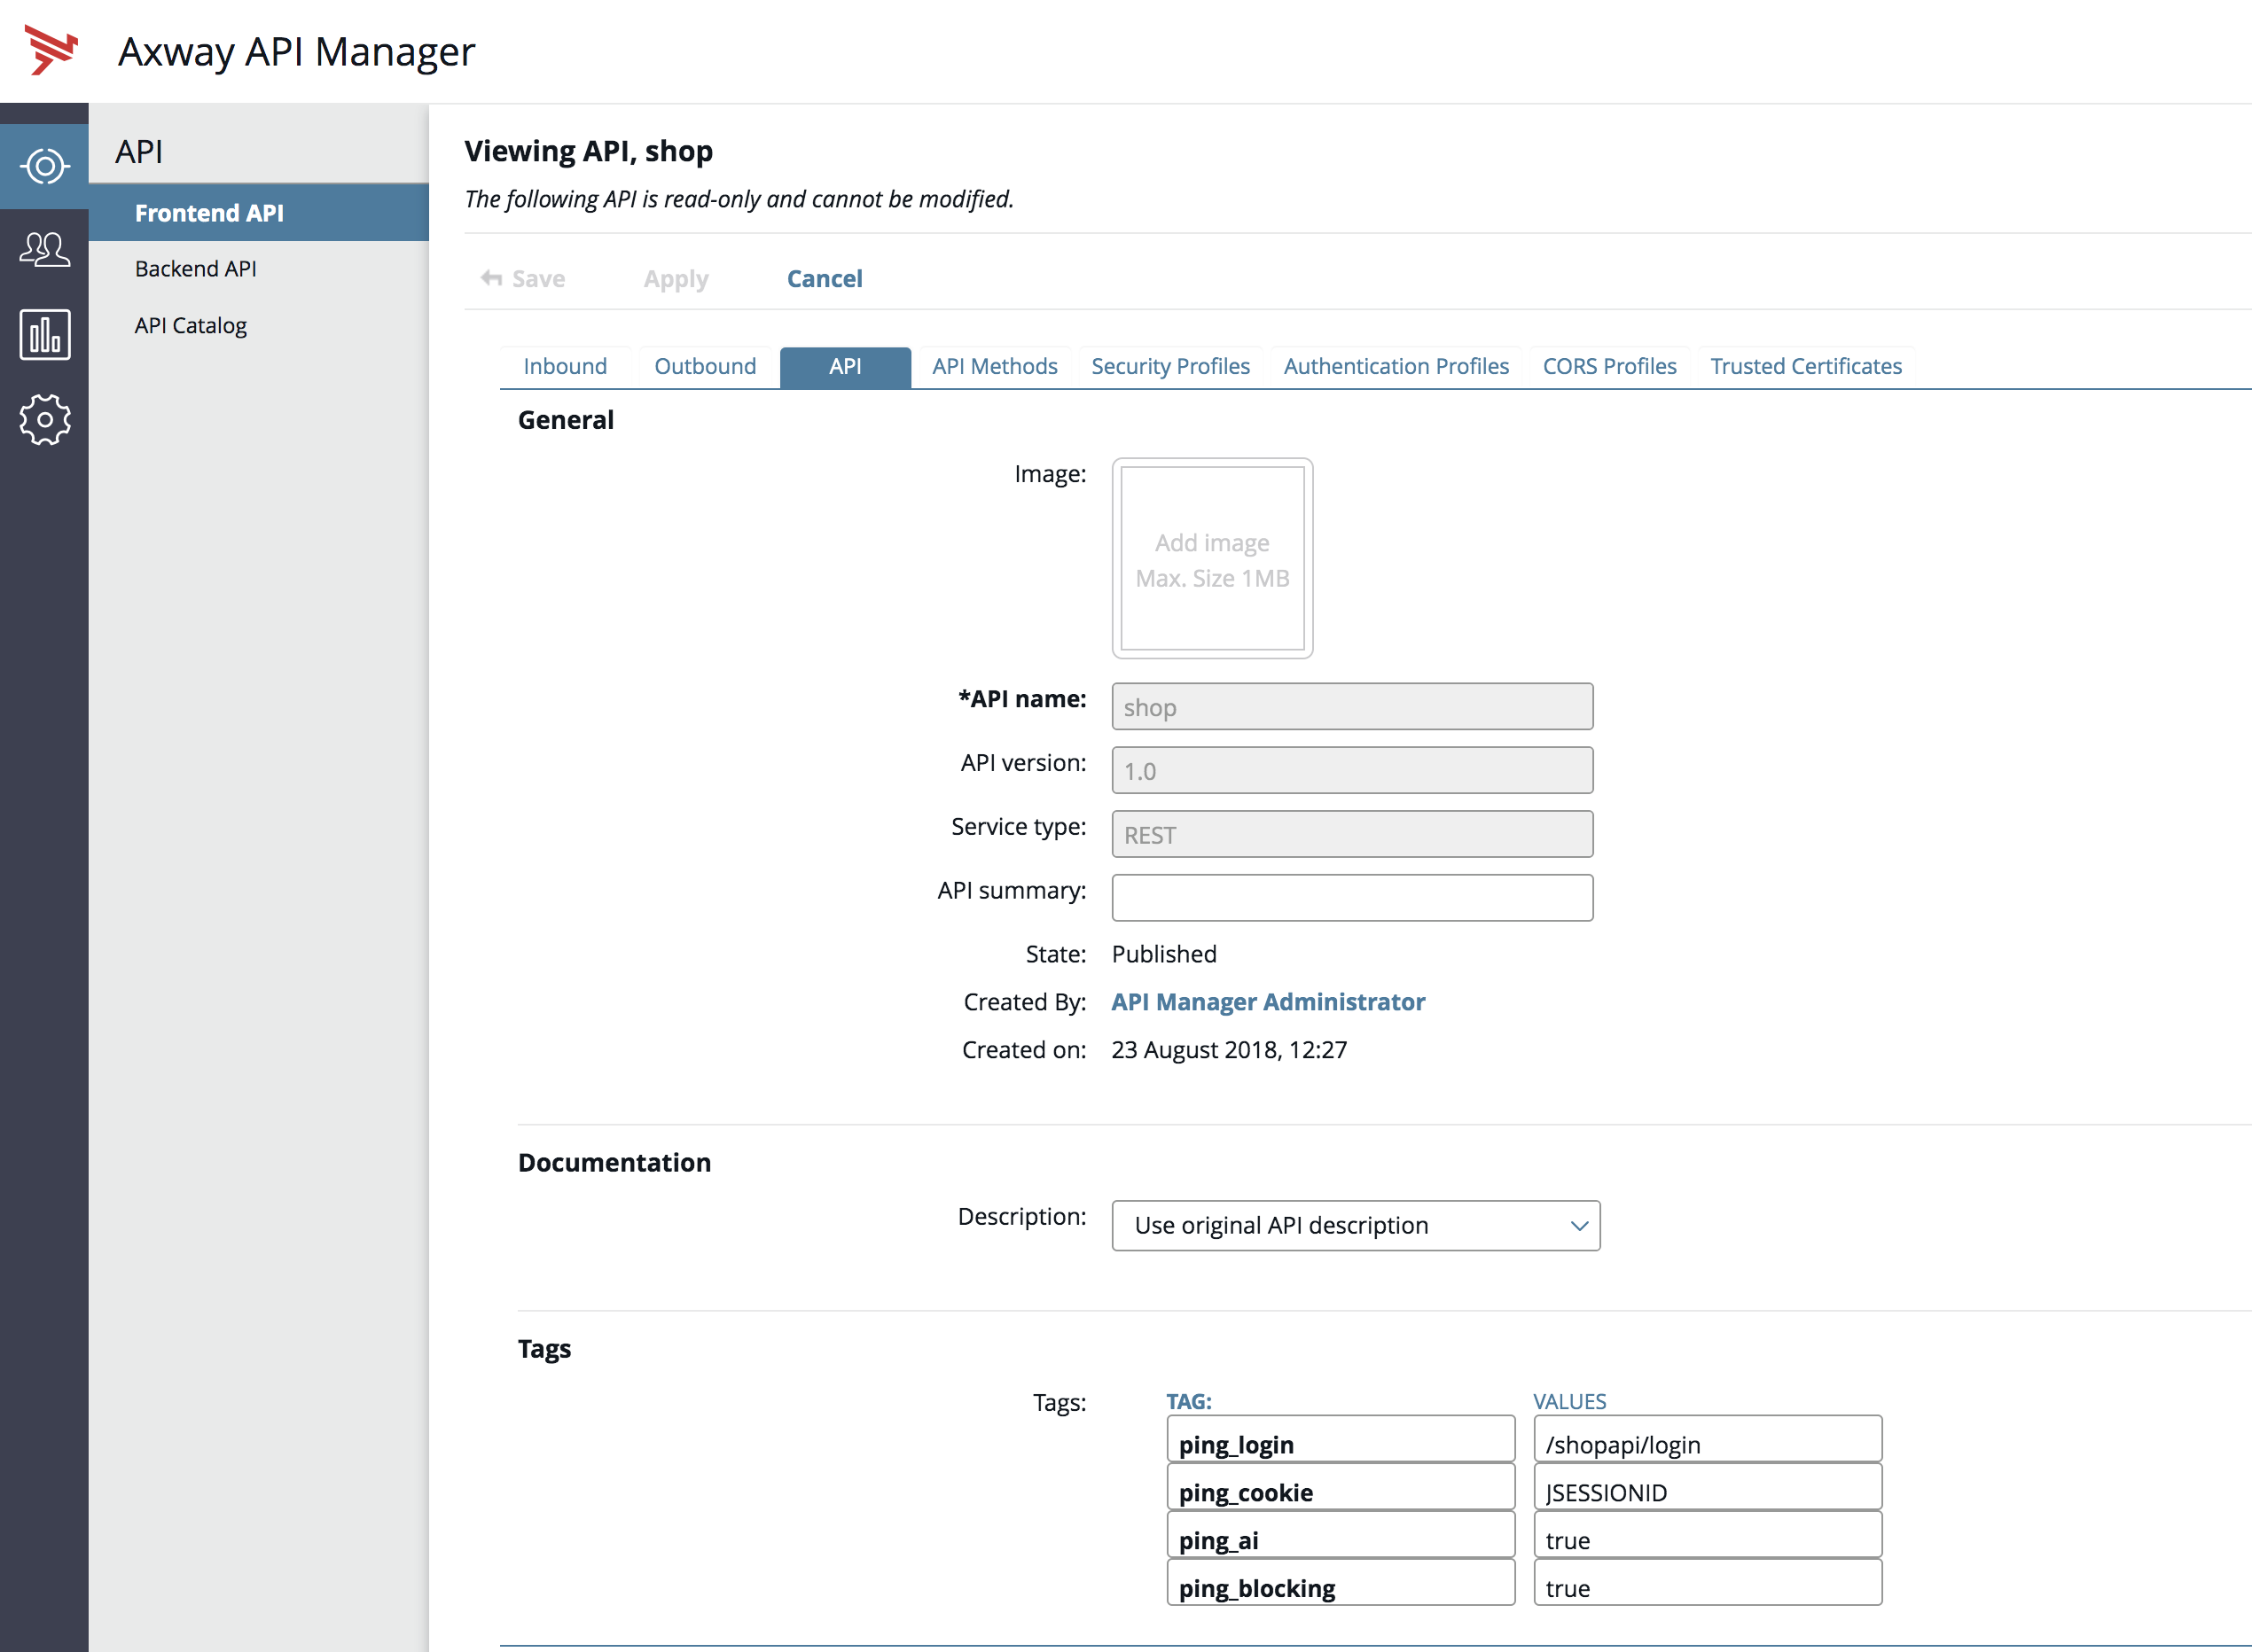Select the Authentication Profiles tab
This screenshot has width=2252, height=1652.
pyautogui.click(x=1396, y=365)
